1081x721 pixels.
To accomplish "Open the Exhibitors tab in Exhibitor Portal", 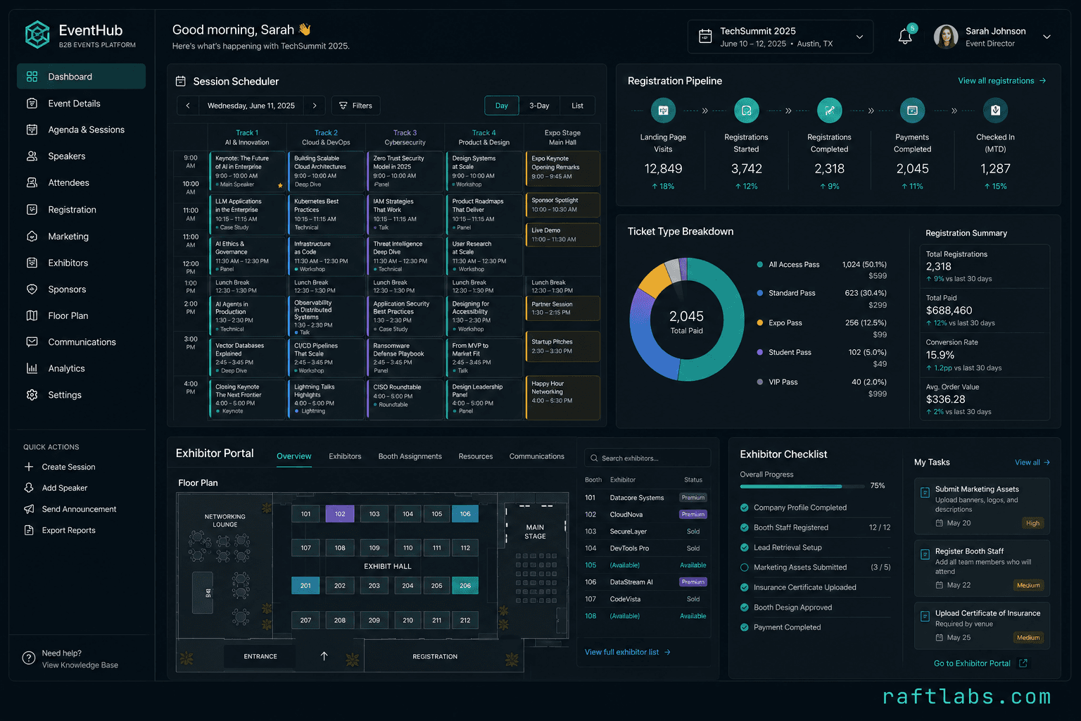I will click(x=345, y=456).
